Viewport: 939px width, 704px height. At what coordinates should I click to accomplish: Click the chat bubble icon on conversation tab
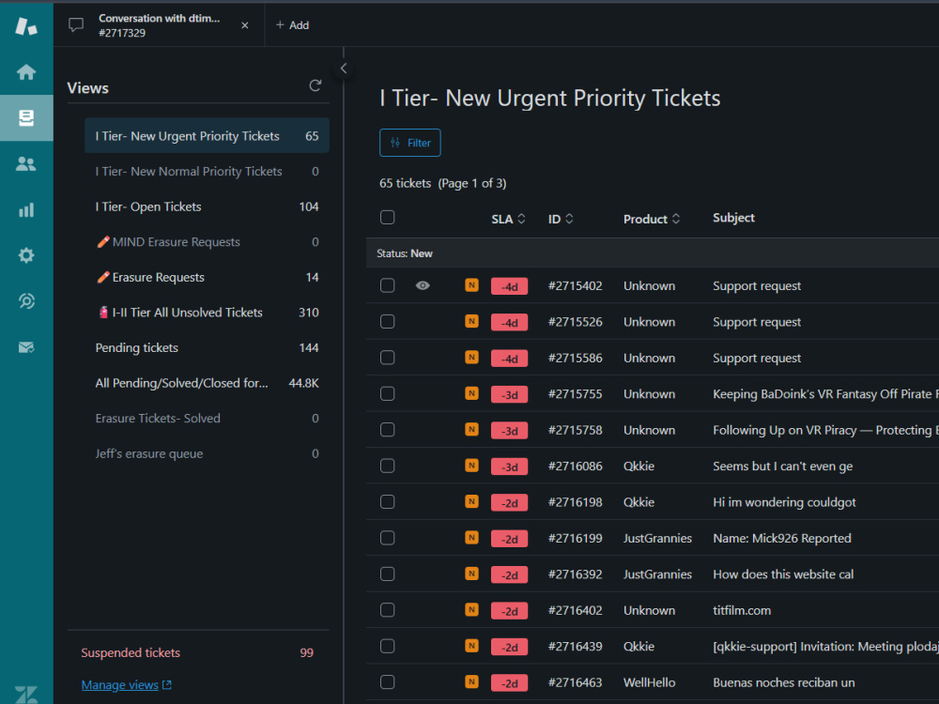pyautogui.click(x=76, y=25)
